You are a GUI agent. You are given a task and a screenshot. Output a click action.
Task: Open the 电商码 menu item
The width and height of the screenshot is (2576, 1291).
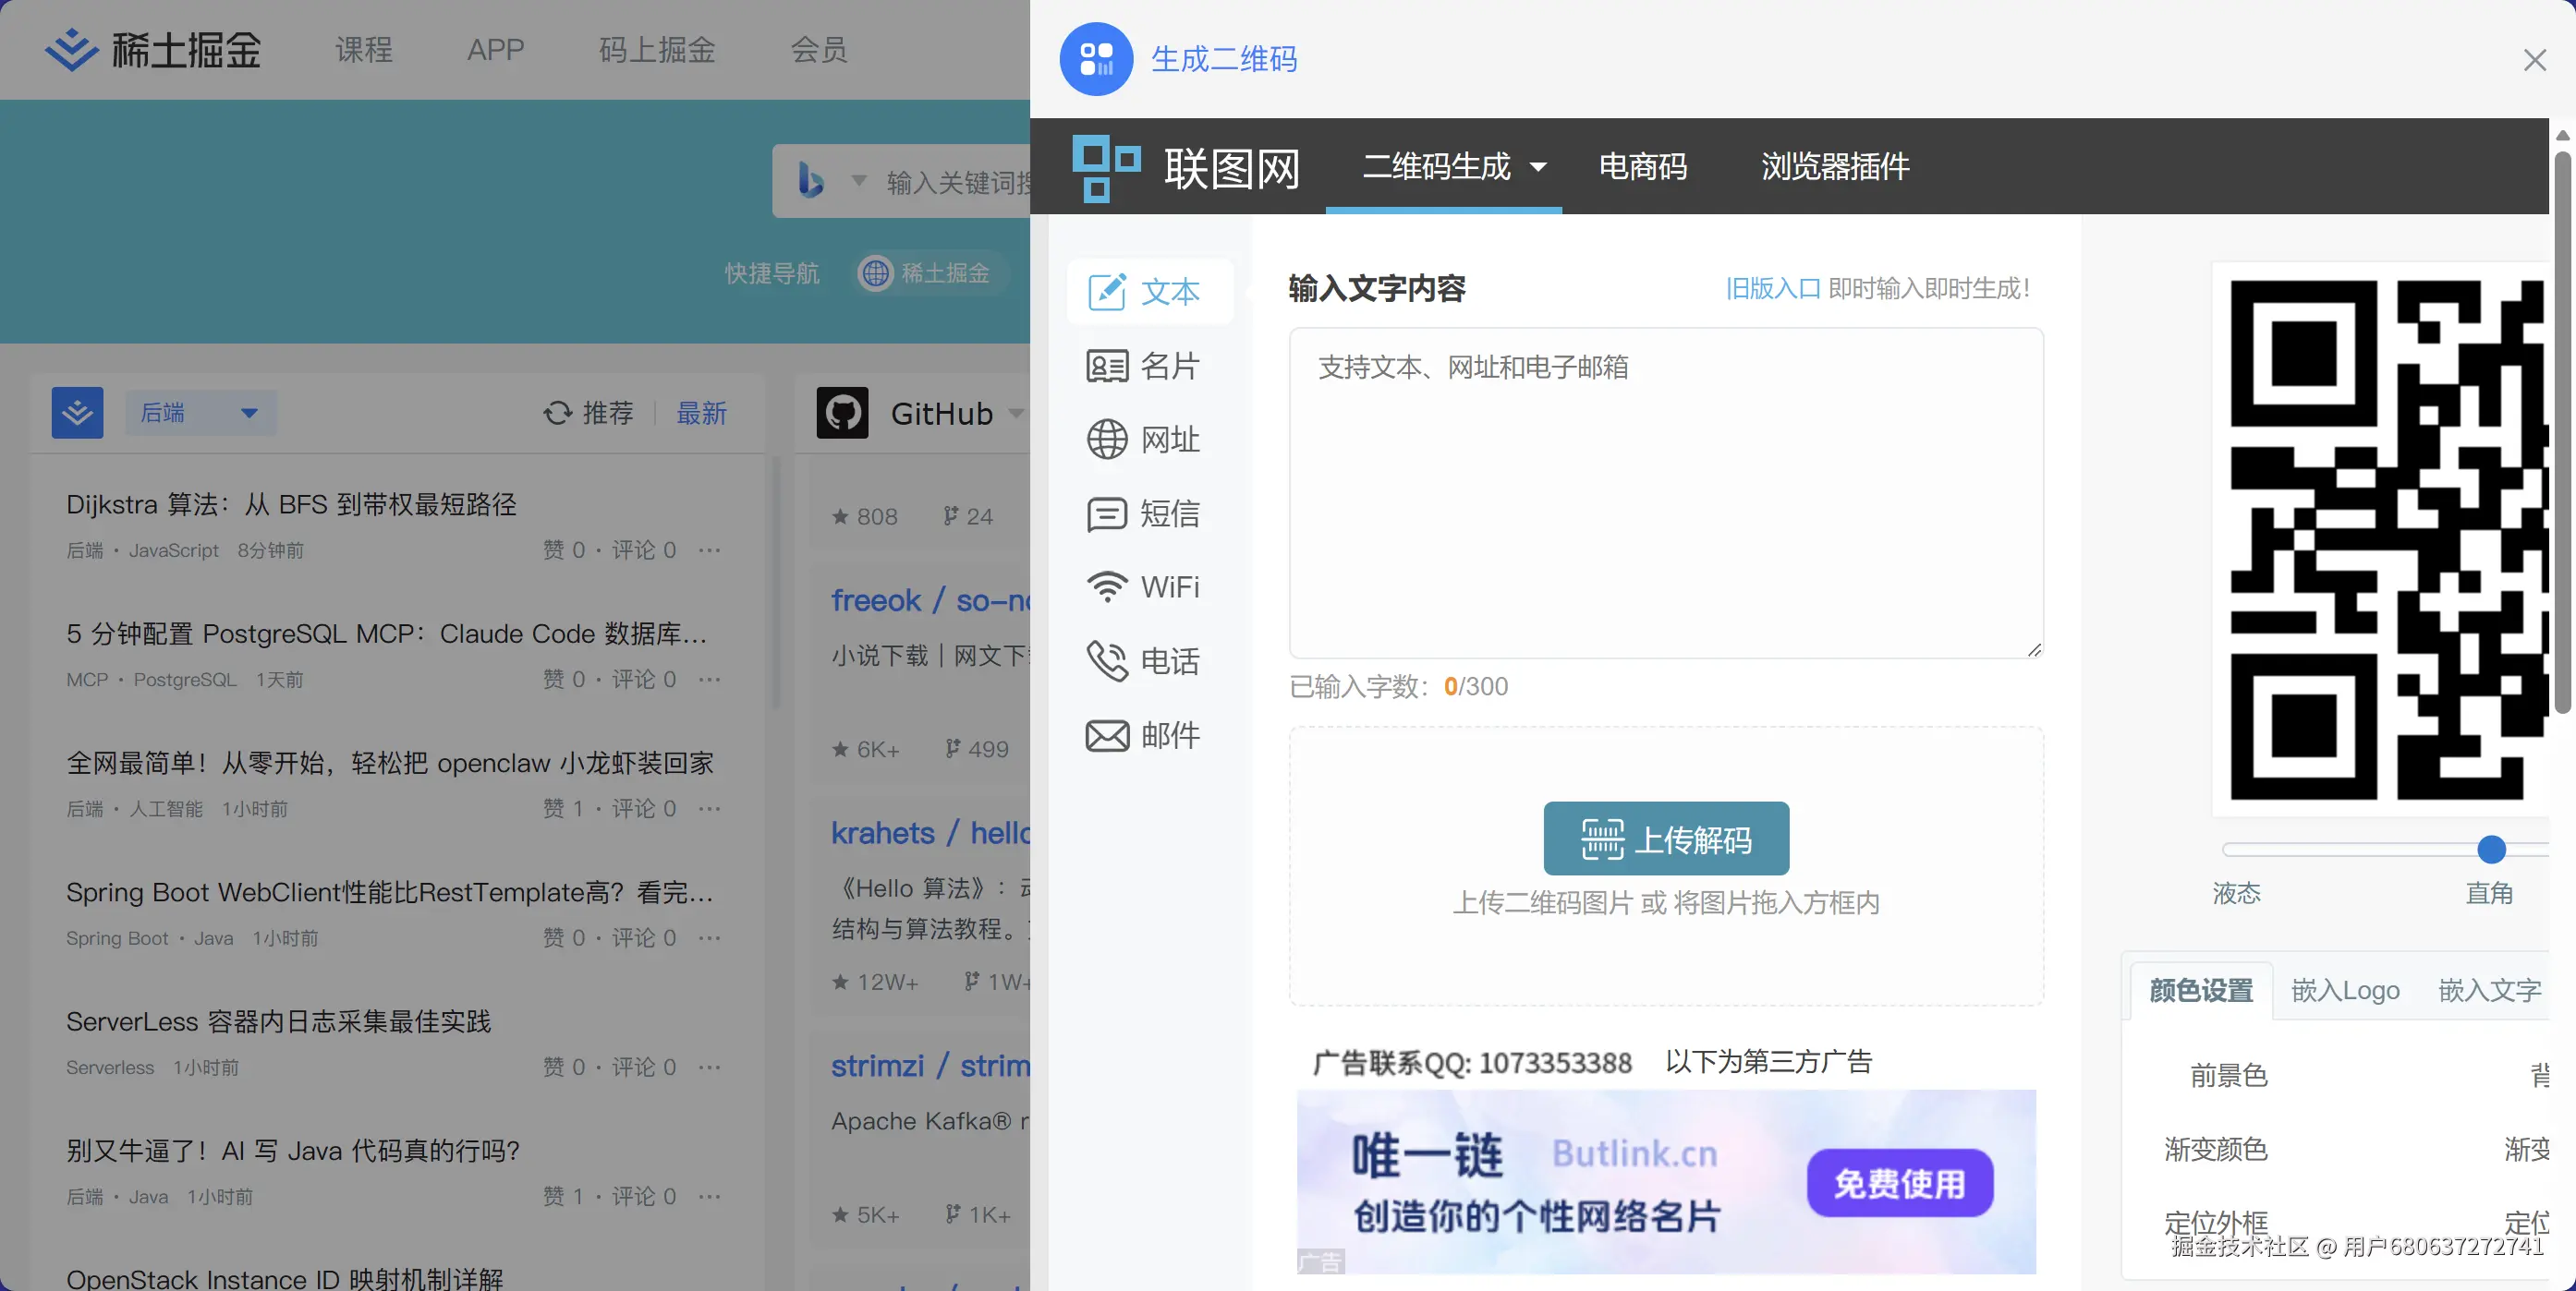pyautogui.click(x=1642, y=167)
